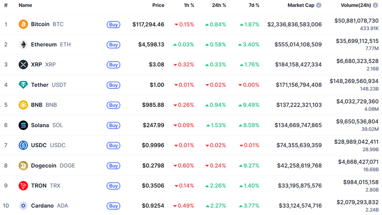Sort table by 24h % column

click(x=219, y=5)
